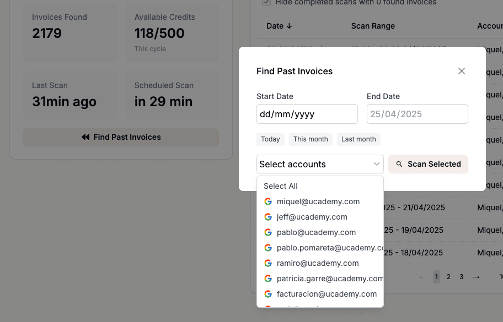
Task: Close the Find Past Invoices dialog
Action: click(462, 71)
